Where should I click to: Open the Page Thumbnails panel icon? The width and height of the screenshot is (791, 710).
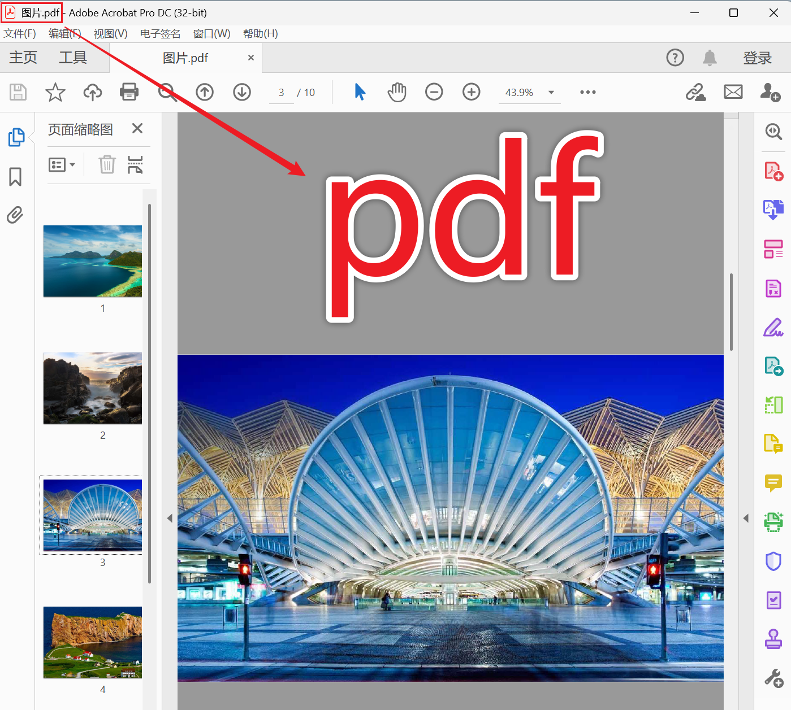tap(15, 137)
